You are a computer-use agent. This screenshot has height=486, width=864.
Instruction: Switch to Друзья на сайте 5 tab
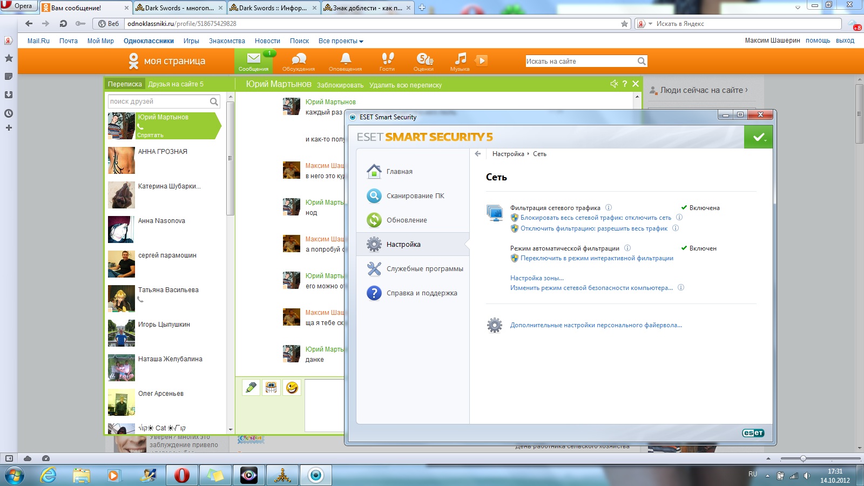pos(176,84)
